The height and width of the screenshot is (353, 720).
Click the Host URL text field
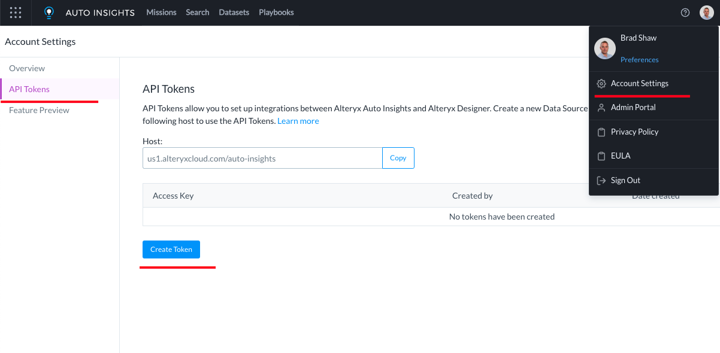(262, 159)
